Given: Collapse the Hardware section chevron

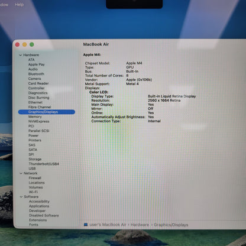Looking at the screenshot, I should (21, 55).
